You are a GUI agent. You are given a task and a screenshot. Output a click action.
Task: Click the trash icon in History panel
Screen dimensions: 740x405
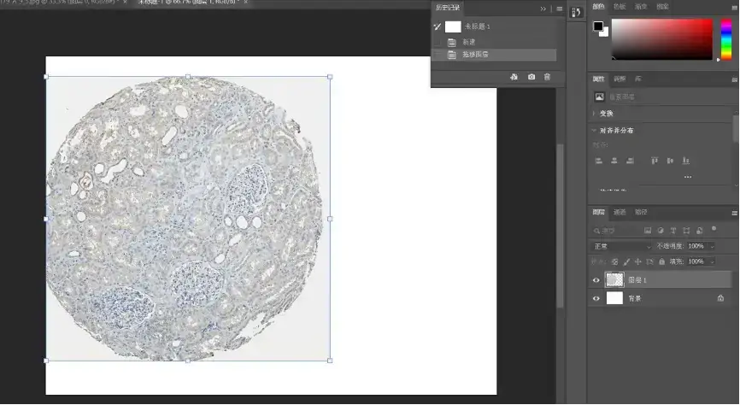click(547, 77)
